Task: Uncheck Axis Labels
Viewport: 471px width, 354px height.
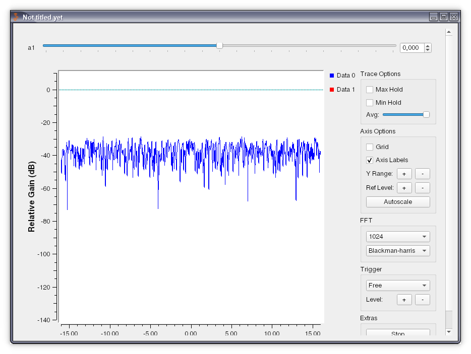Action: (x=369, y=160)
